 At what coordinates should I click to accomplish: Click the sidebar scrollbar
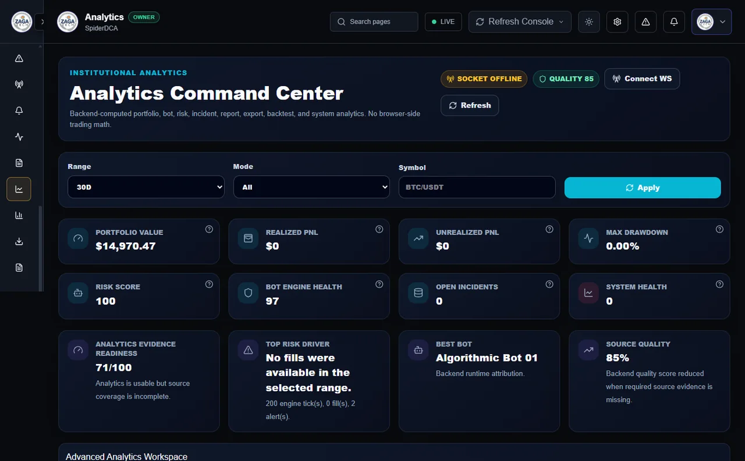click(x=40, y=248)
